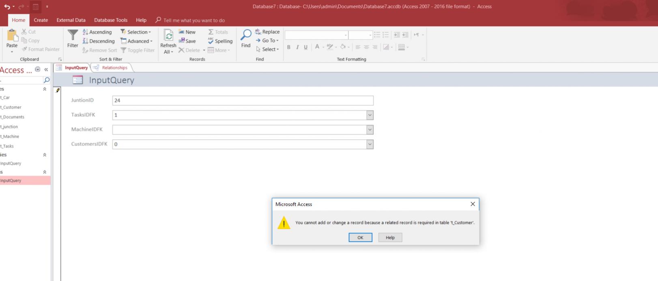Save the record using ribbon Save

pos(187,41)
